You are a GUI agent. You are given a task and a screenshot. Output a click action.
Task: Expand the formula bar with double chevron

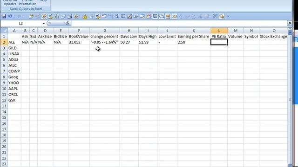point(290,23)
